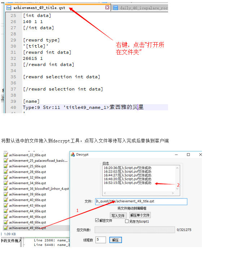This screenshot has height=256, width=238.
Task: Maximize the Decrypt window
Action: coord(188,155)
